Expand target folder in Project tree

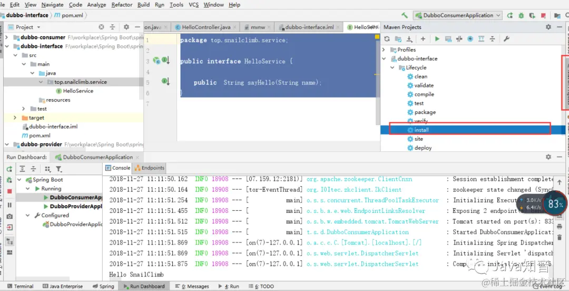pyautogui.click(x=15, y=118)
